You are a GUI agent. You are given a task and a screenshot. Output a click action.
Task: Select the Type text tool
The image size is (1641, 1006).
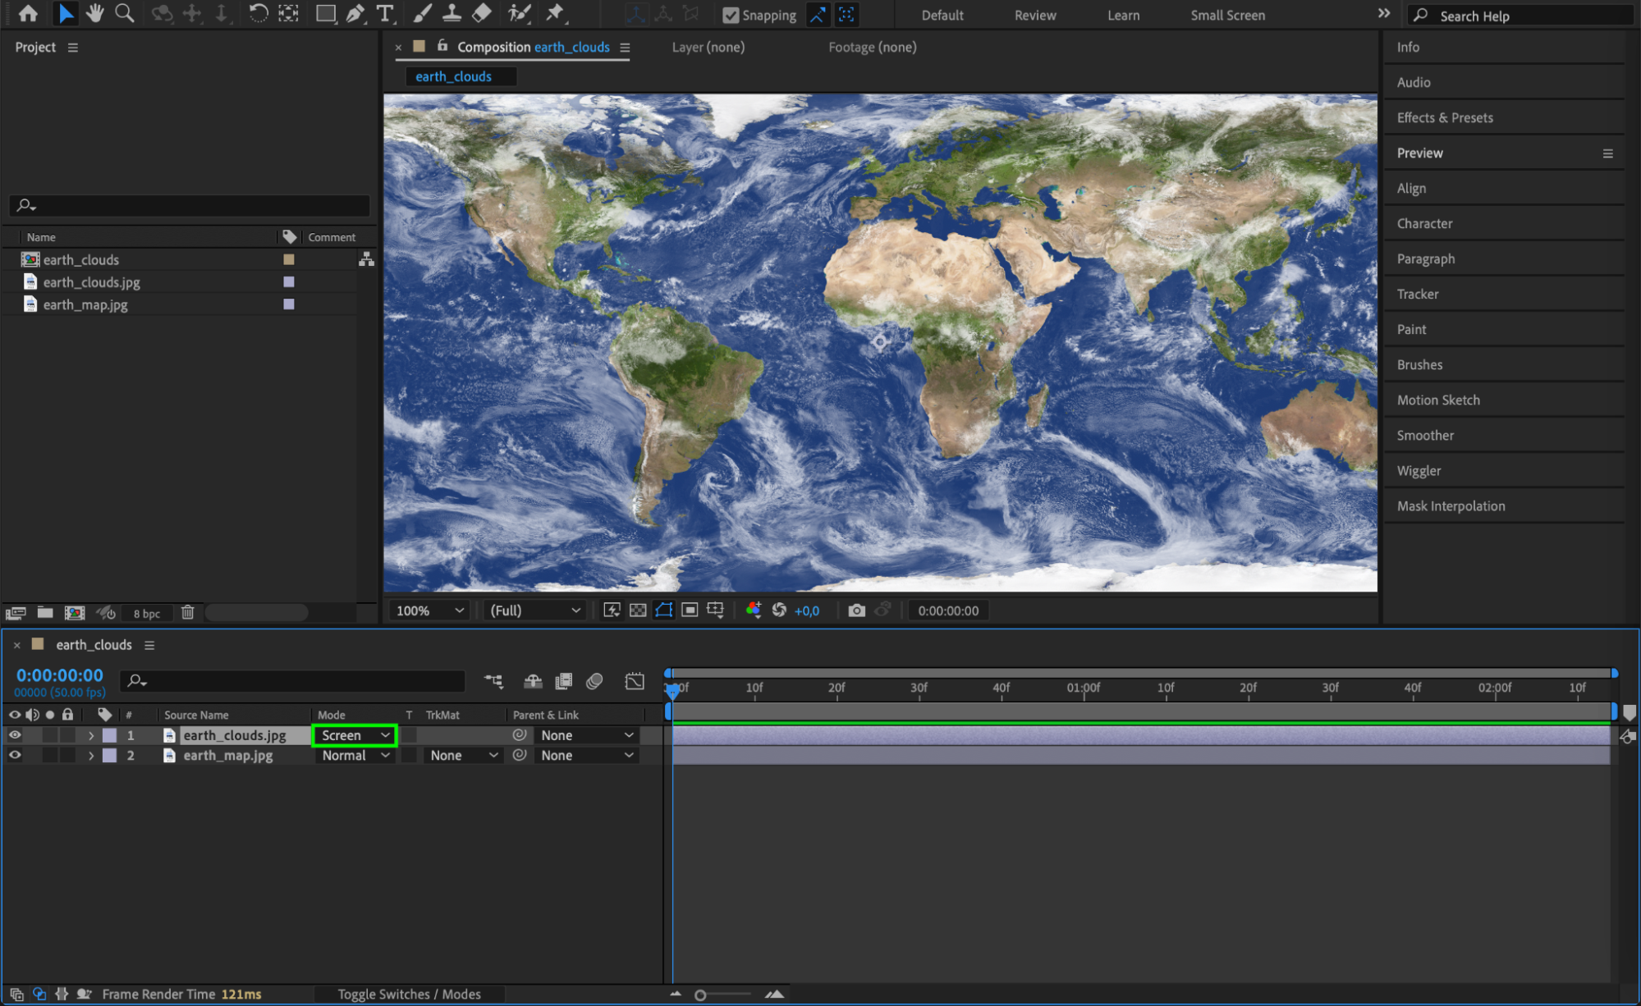click(x=384, y=13)
